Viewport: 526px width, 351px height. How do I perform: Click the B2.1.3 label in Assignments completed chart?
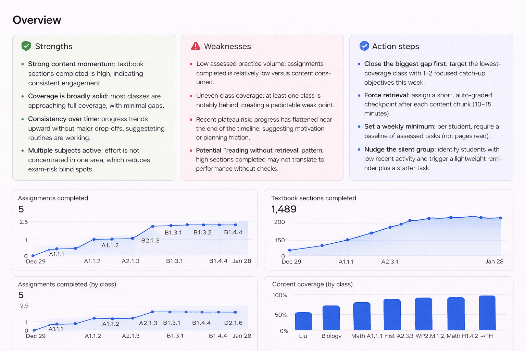click(x=150, y=241)
